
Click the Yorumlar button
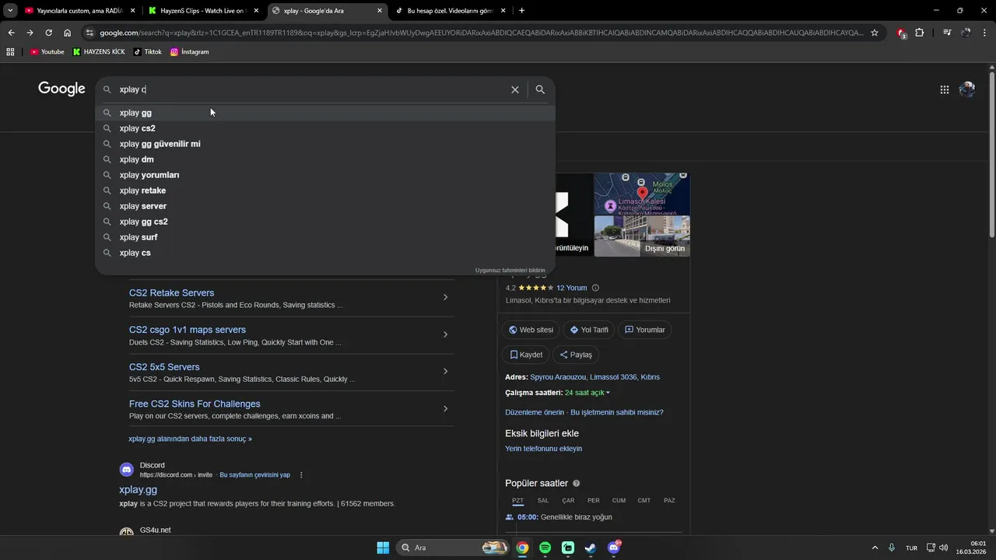[644, 330]
